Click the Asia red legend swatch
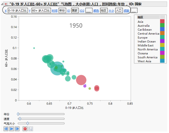The height and width of the screenshot is (133, 169). [162, 21]
